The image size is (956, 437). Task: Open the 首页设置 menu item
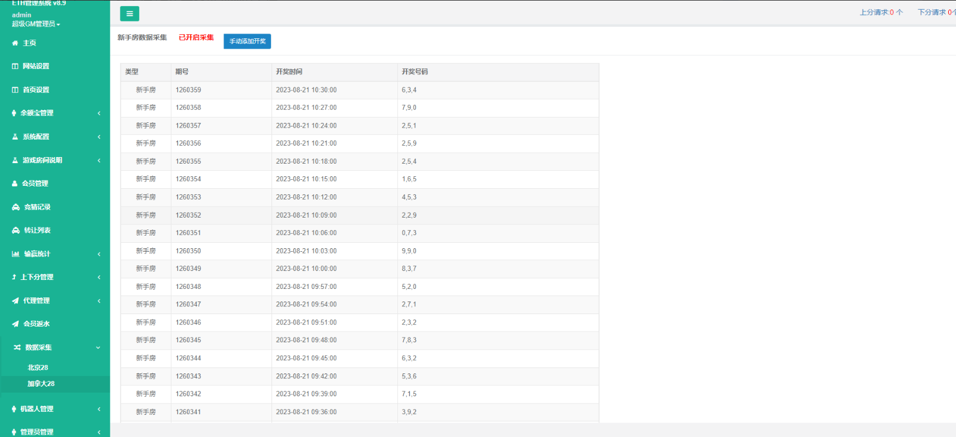click(x=36, y=90)
